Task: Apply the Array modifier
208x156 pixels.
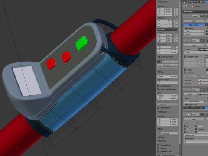Action: click(x=194, y=45)
